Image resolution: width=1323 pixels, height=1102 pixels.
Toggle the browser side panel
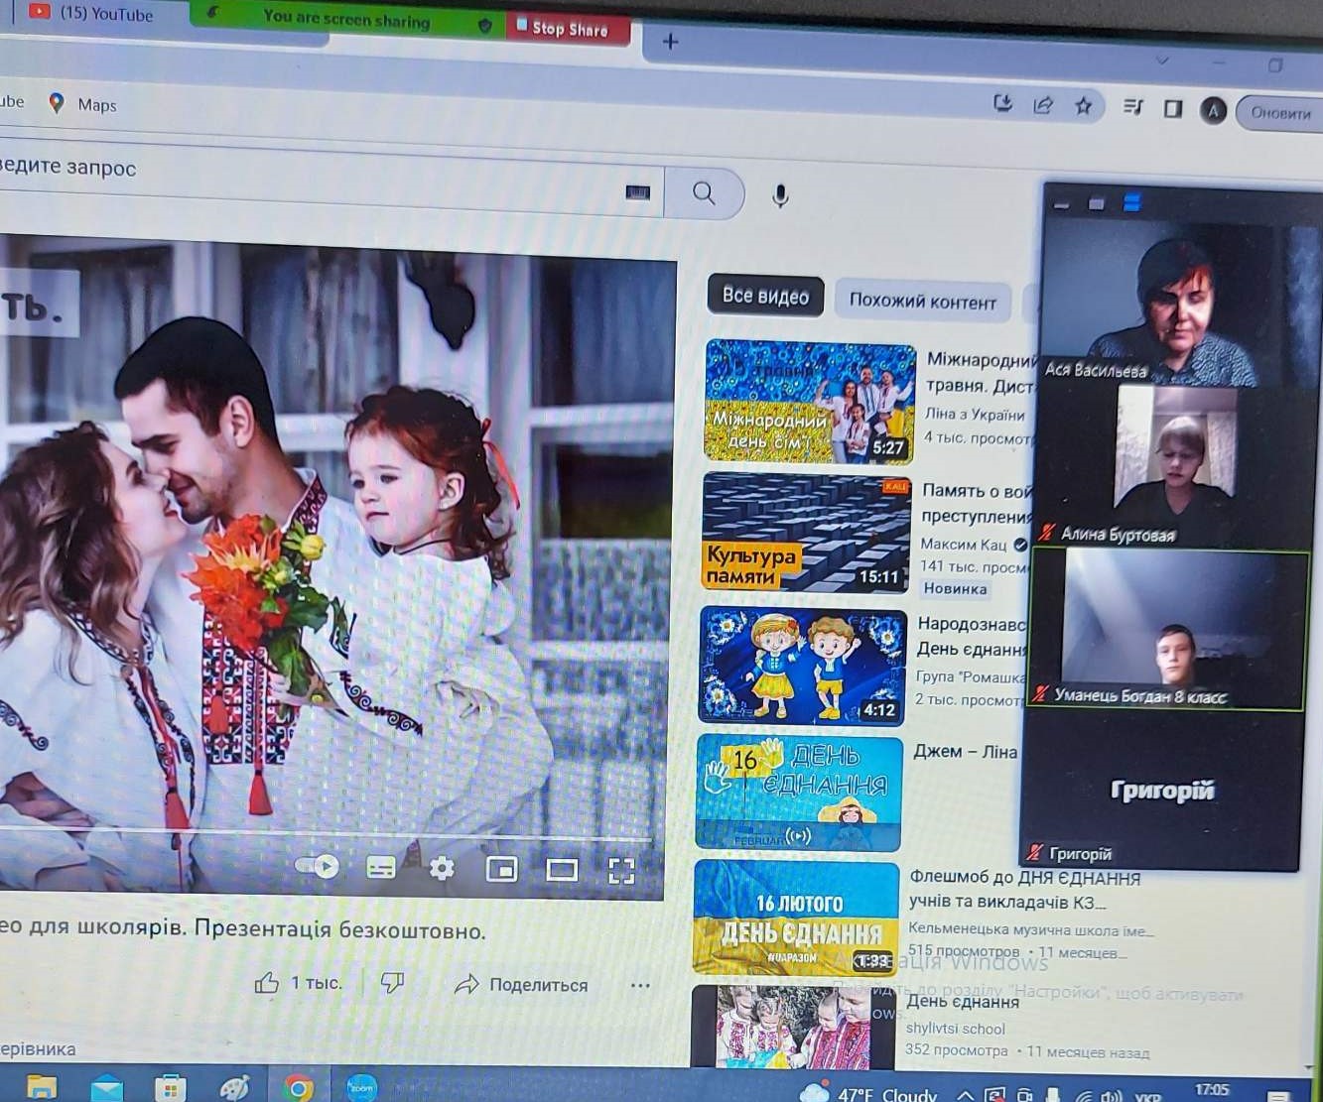click(1172, 109)
